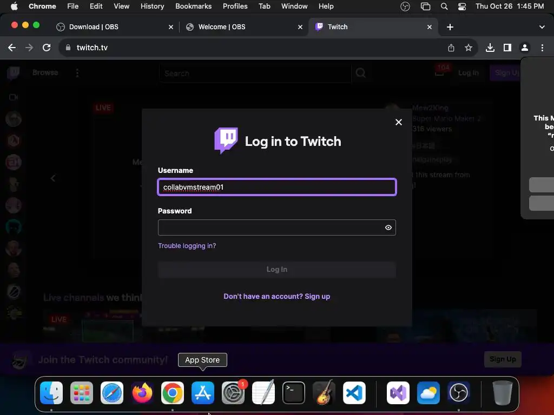
Task: Open Finder from the dock
Action: pos(51,392)
